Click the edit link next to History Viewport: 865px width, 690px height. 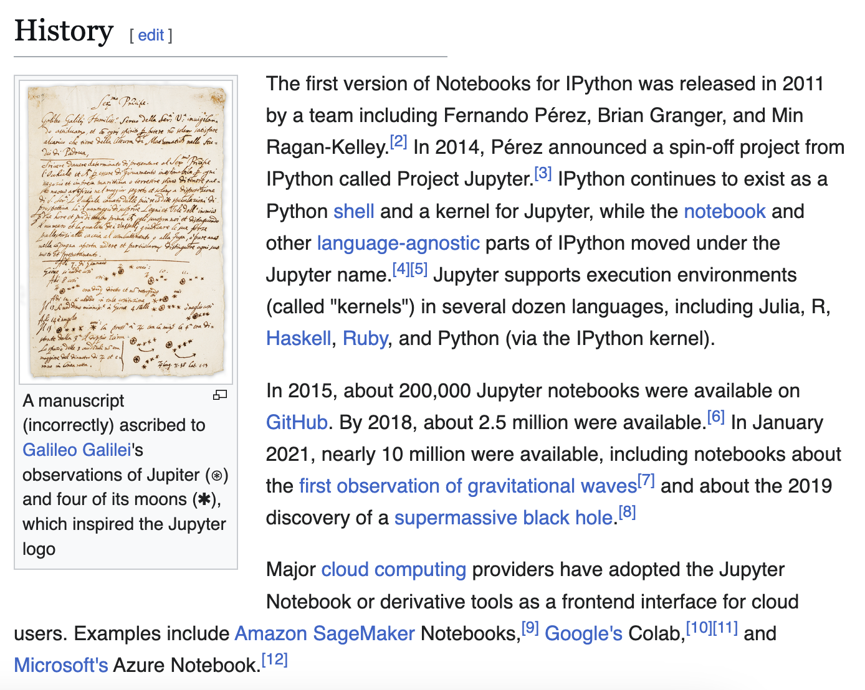tap(151, 35)
